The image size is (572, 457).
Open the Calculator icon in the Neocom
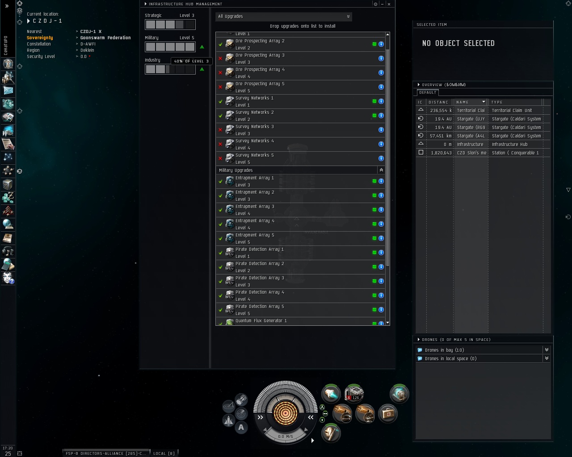pos(8,265)
